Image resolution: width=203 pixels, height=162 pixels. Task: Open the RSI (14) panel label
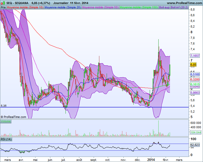pos(6,139)
